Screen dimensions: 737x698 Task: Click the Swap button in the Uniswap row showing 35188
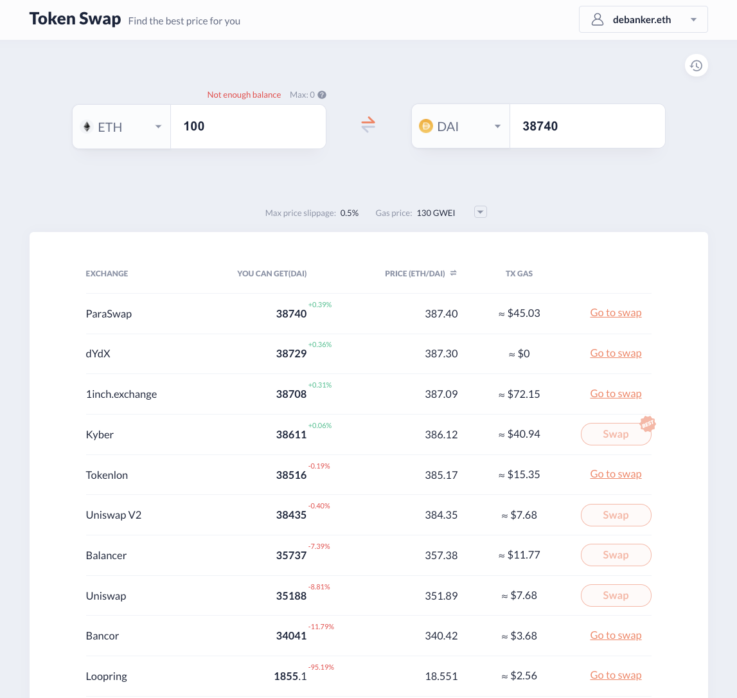coord(616,596)
